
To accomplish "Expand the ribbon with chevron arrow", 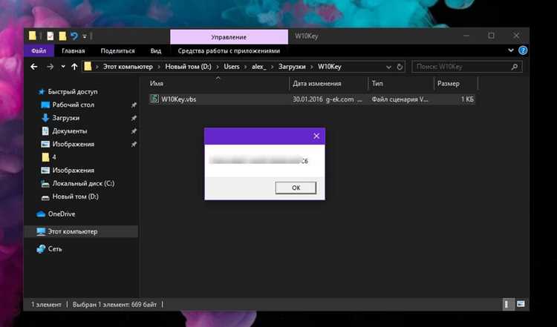I will 511,50.
